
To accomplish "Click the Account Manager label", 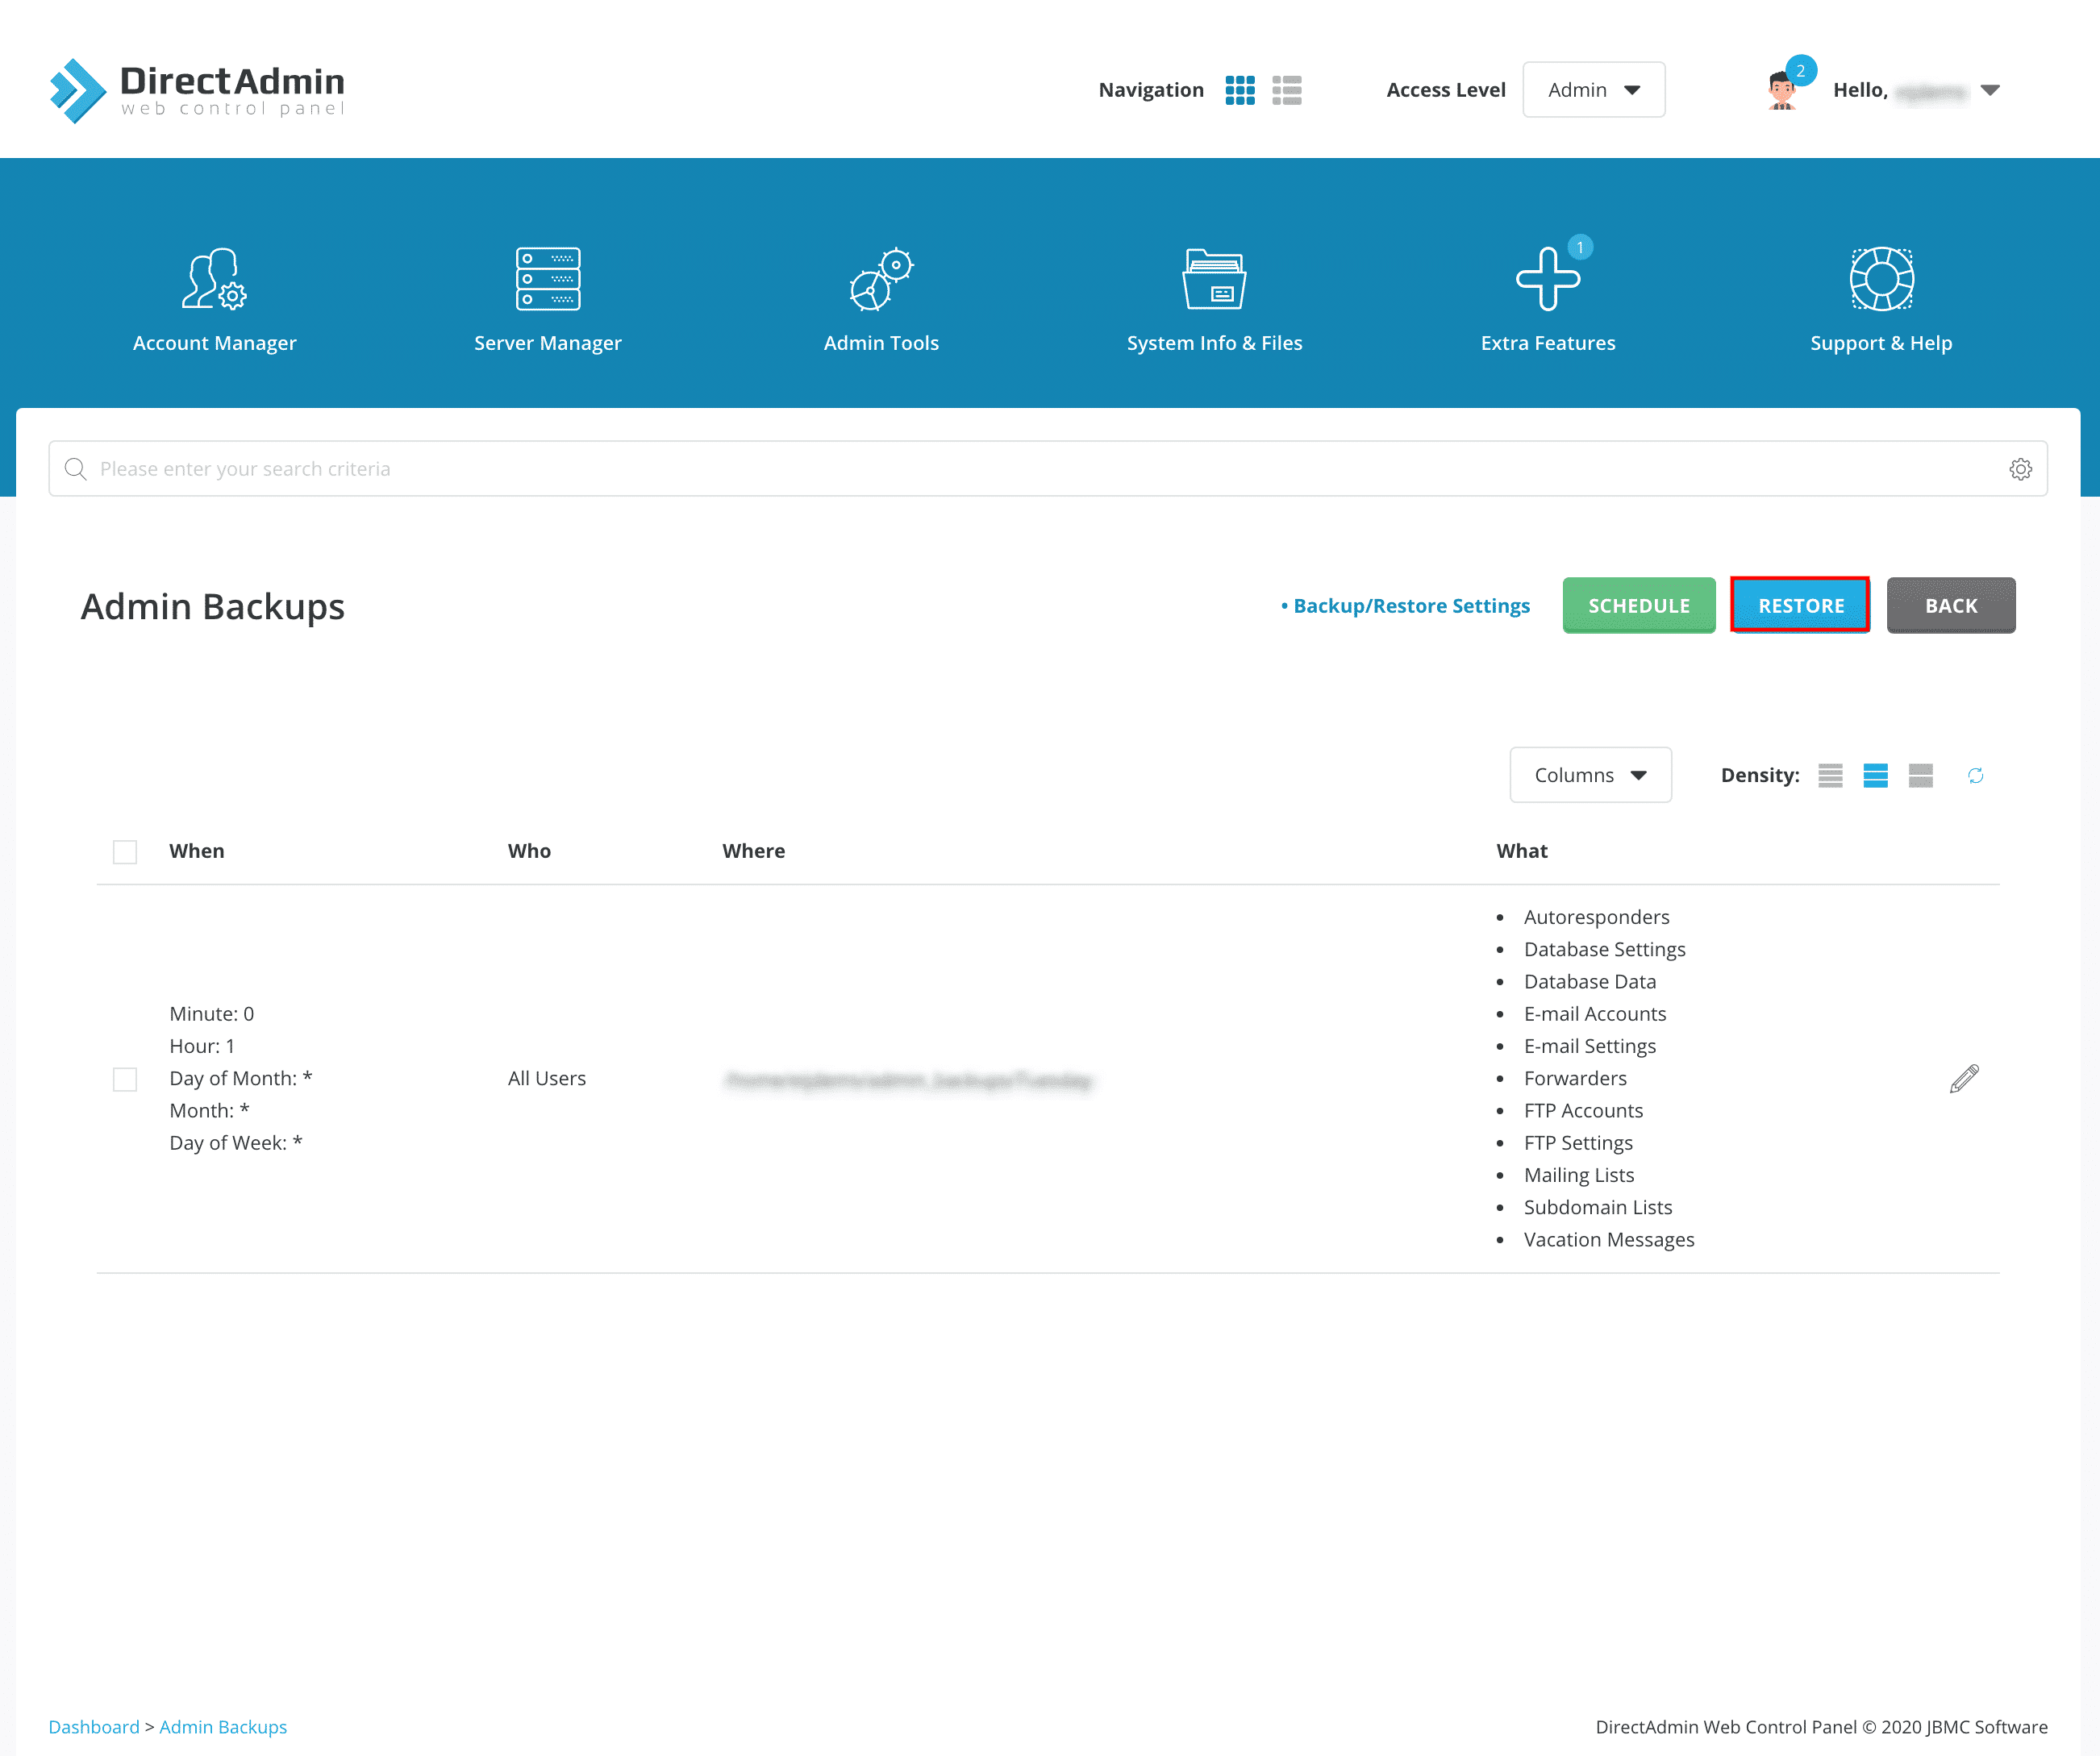I will [x=214, y=343].
